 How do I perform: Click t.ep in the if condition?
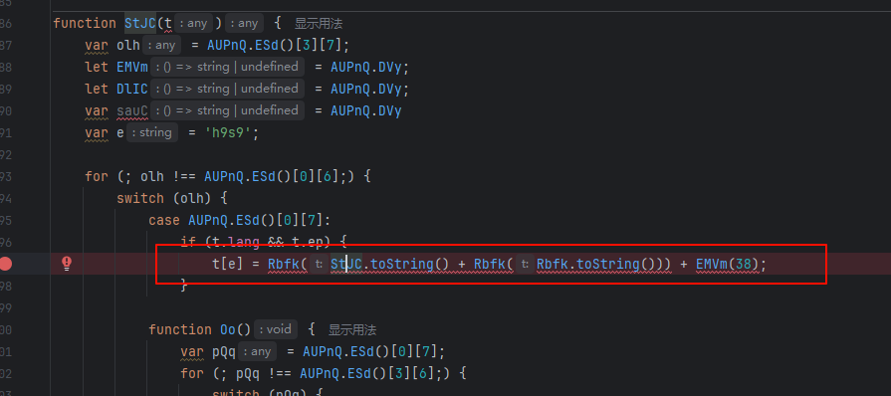pyautogui.click(x=308, y=243)
